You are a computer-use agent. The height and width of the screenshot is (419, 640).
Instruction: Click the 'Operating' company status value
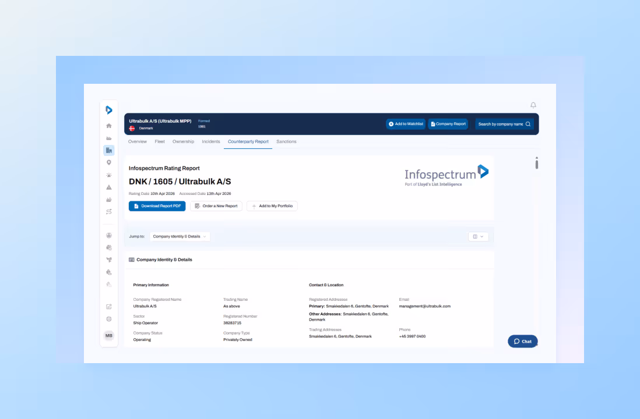(x=142, y=339)
